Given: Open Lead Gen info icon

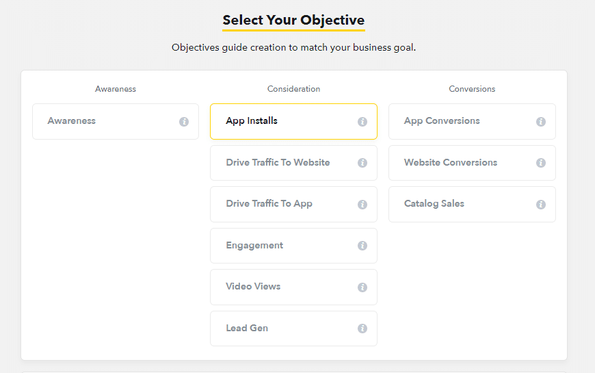Looking at the screenshot, I should [362, 329].
